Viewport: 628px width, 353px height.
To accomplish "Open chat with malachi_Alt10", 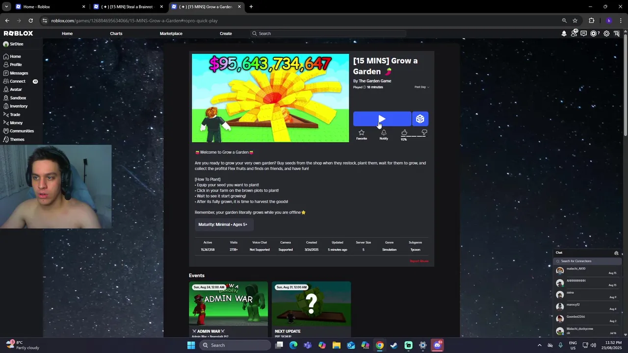I will (x=587, y=271).
